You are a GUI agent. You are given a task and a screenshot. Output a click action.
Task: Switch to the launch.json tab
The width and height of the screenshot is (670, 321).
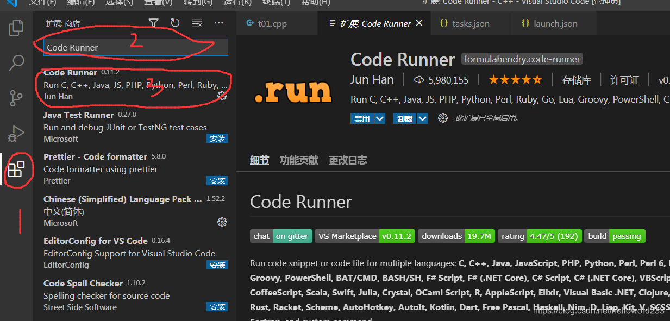[x=554, y=23]
